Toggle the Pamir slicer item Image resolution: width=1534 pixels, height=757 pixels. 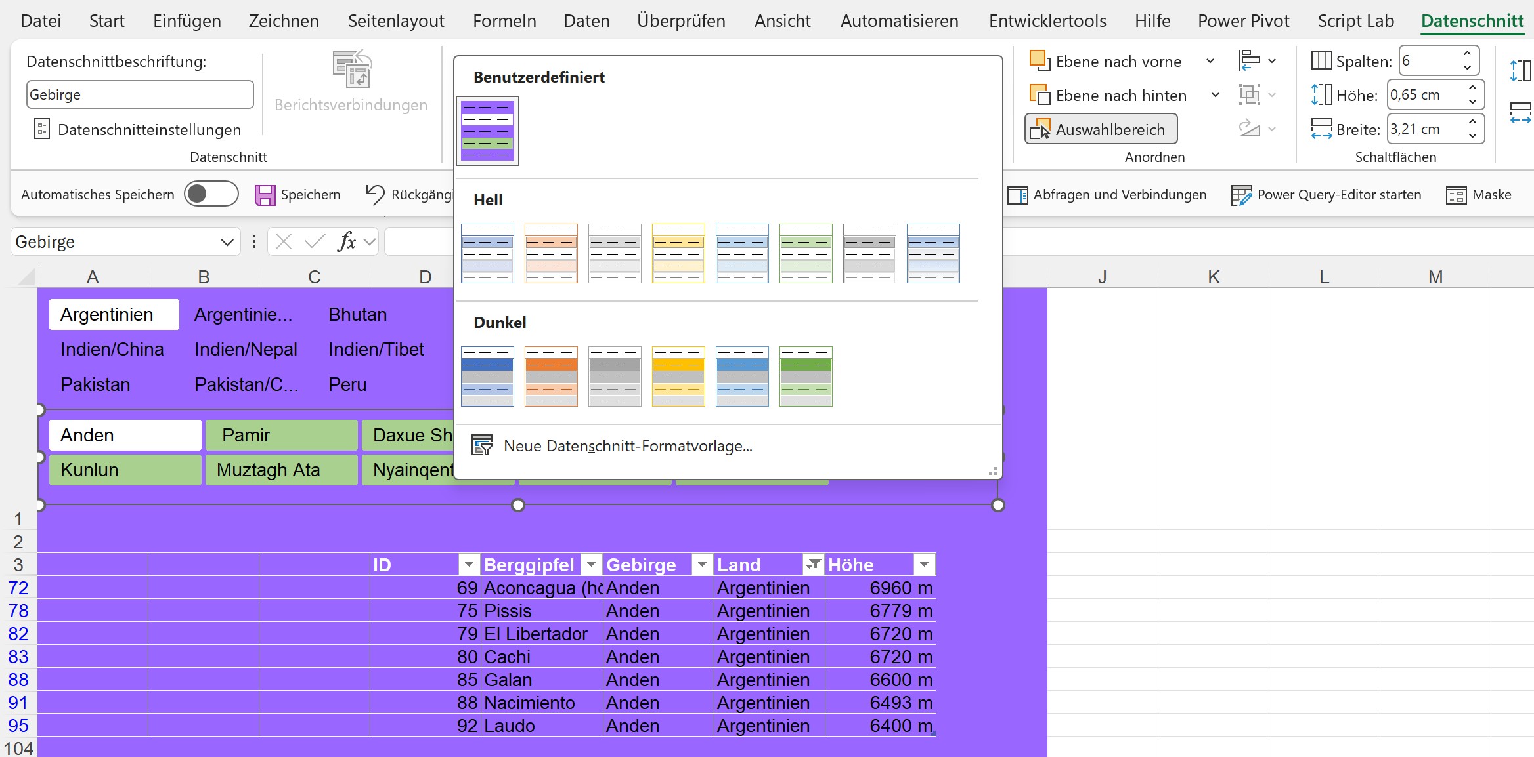(x=281, y=435)
